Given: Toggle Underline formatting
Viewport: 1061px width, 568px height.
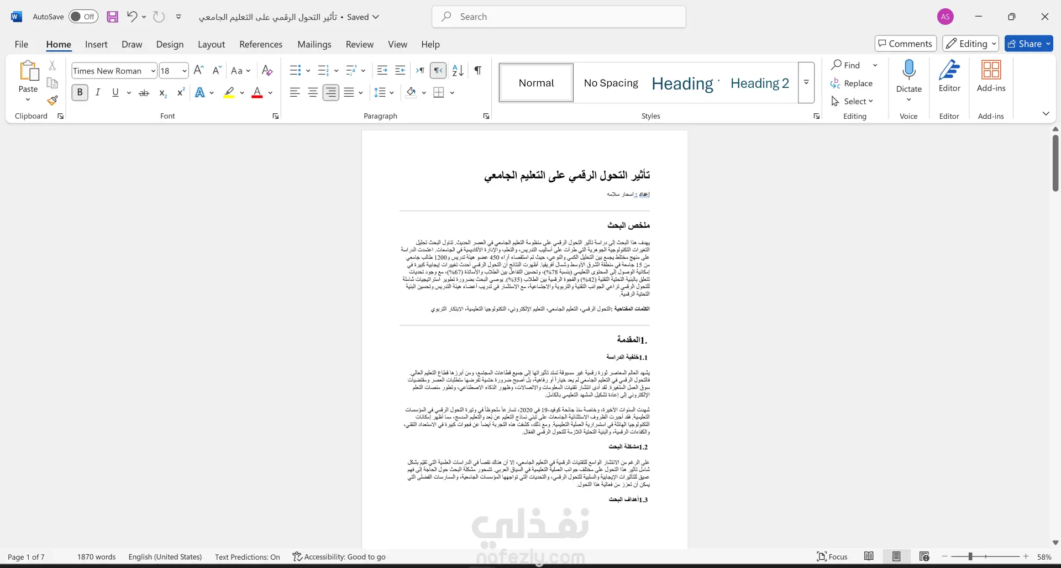Looking at the screenshot, I should 115,93.
